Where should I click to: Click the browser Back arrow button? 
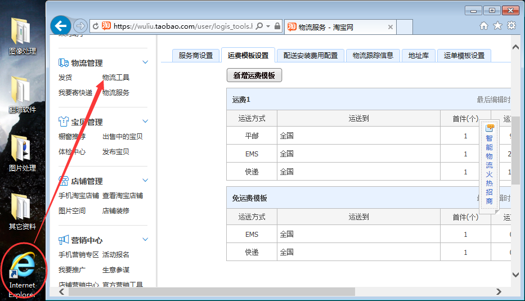(x=60, y=26)
